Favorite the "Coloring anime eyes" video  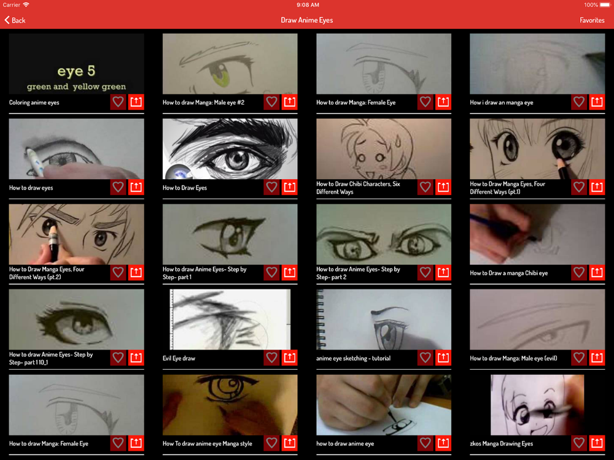(118, 102)
